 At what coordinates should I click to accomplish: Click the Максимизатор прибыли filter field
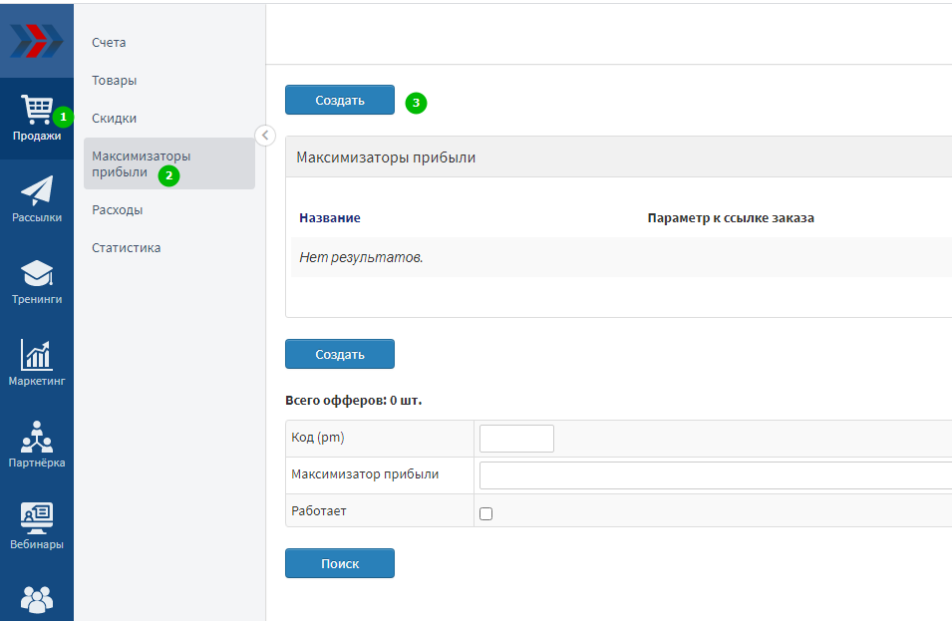(714, 475)
